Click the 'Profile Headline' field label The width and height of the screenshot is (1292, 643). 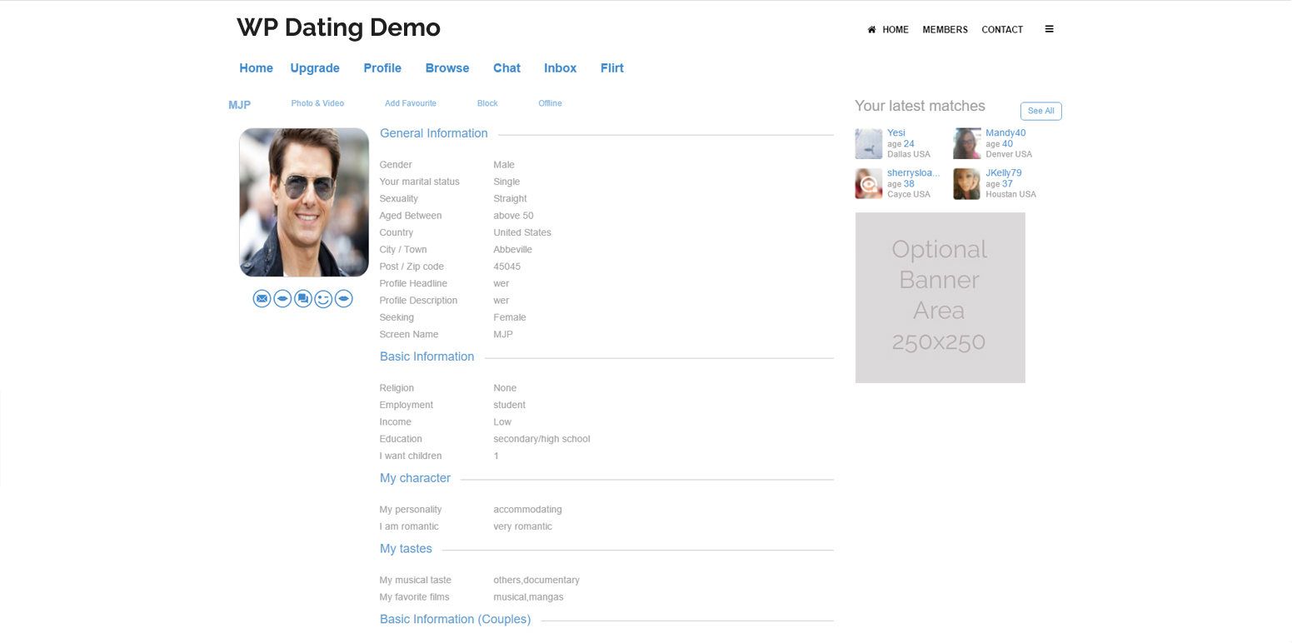[414, 283]
